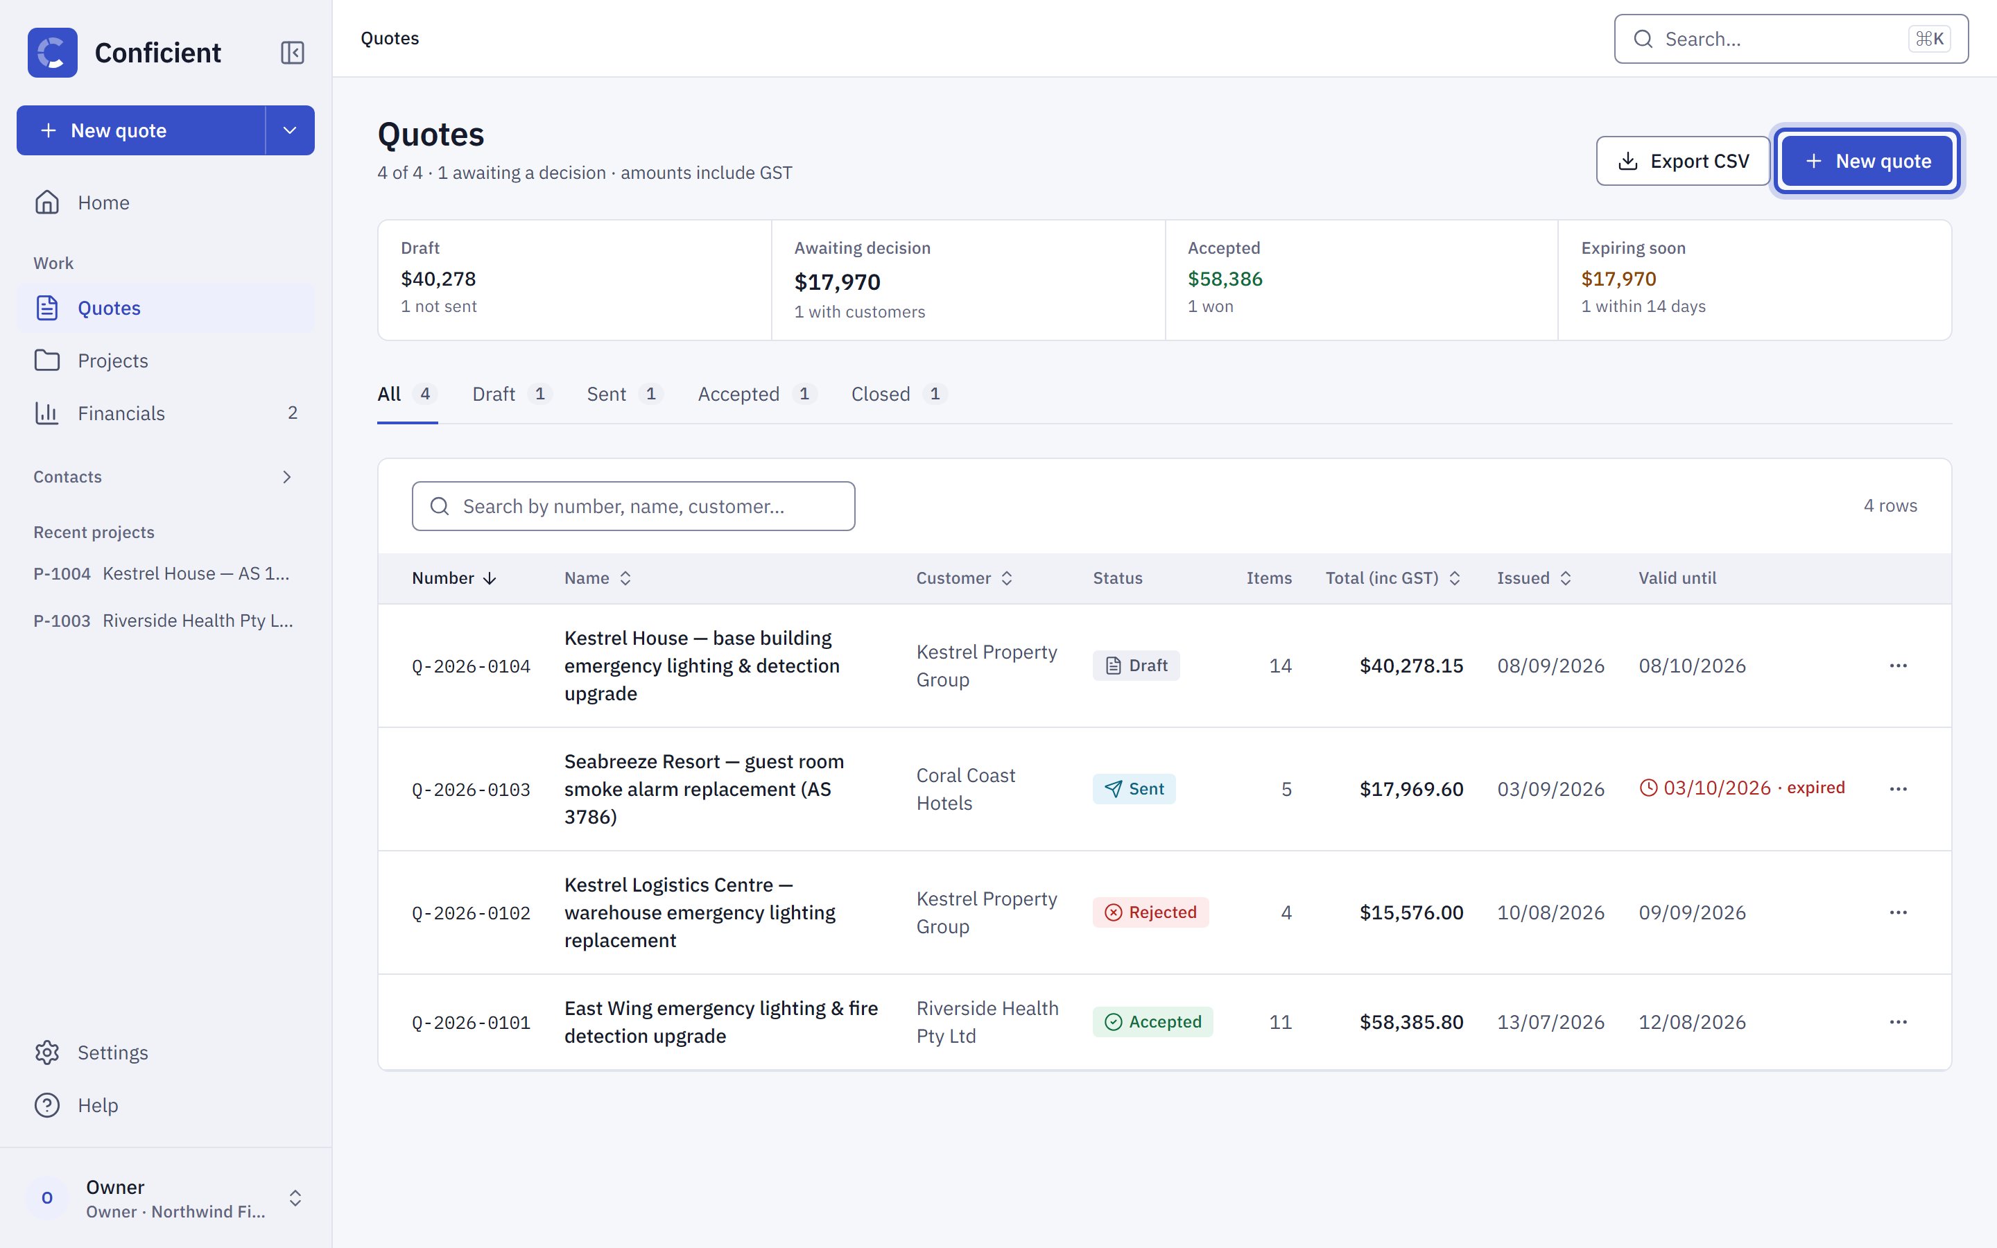Open row actions for Q-2026-0103
This screenshot has width=1997, height=1248.
(x=1898, y=789)
